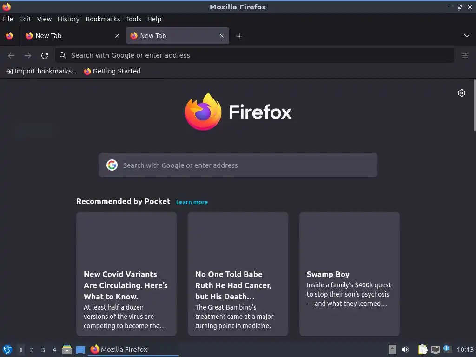Image resolution: width=476 pixels, height=357 pixels.
Task: Open Import bookmarks from toolbar
Action: (42, 71)
